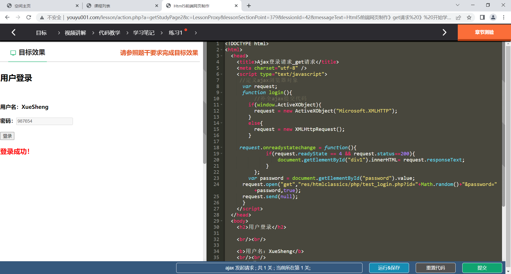This screenshot has width=511, height=274.
Task: Collapse the body tag fold at line 29
Action: point(221,221)
